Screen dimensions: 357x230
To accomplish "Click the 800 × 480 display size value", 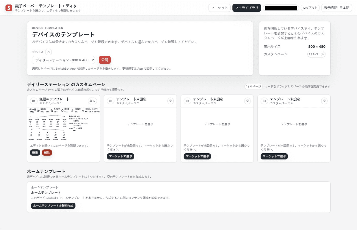I will pyautogui.click(x=317, y=47).
